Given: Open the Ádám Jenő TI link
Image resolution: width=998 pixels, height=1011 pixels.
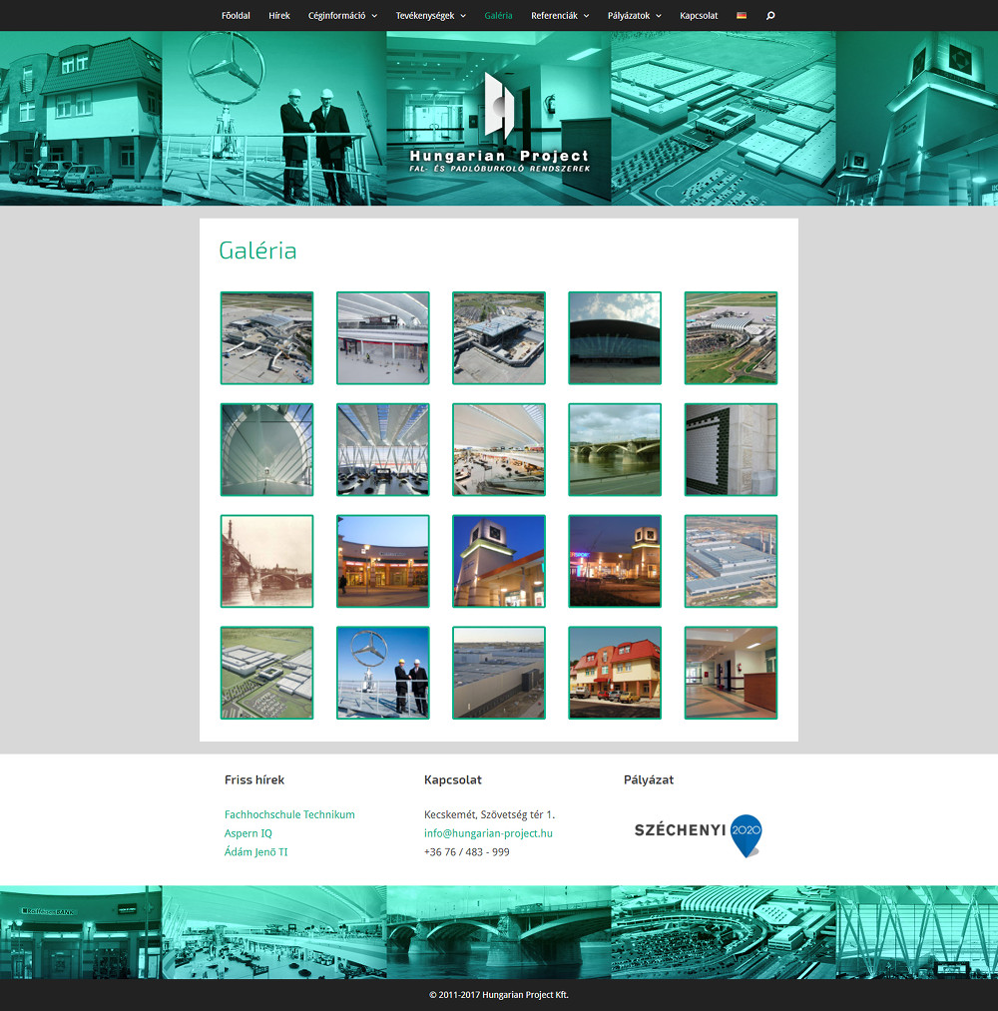Looking at the screenshot, I should (x=255, y=852).
